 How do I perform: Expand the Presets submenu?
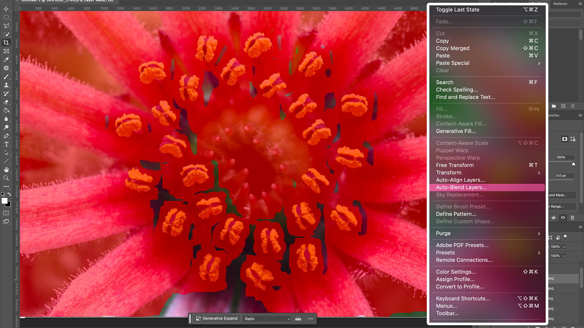click(487, 253)
